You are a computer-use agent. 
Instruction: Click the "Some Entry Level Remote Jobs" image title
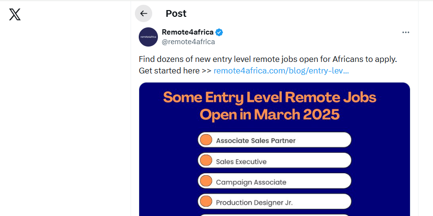270,97
